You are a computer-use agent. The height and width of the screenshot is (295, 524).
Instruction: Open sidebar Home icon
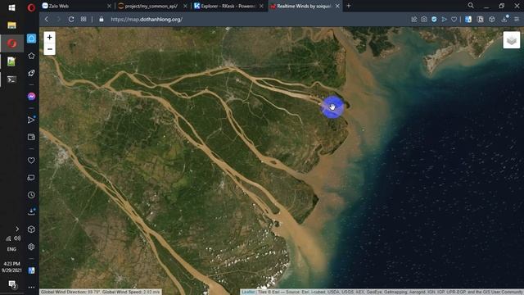coord(31,39)
